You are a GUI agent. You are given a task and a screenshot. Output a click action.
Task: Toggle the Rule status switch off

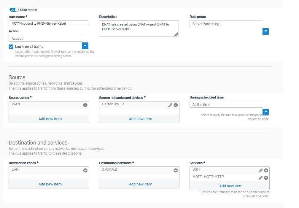coord(14,10)
